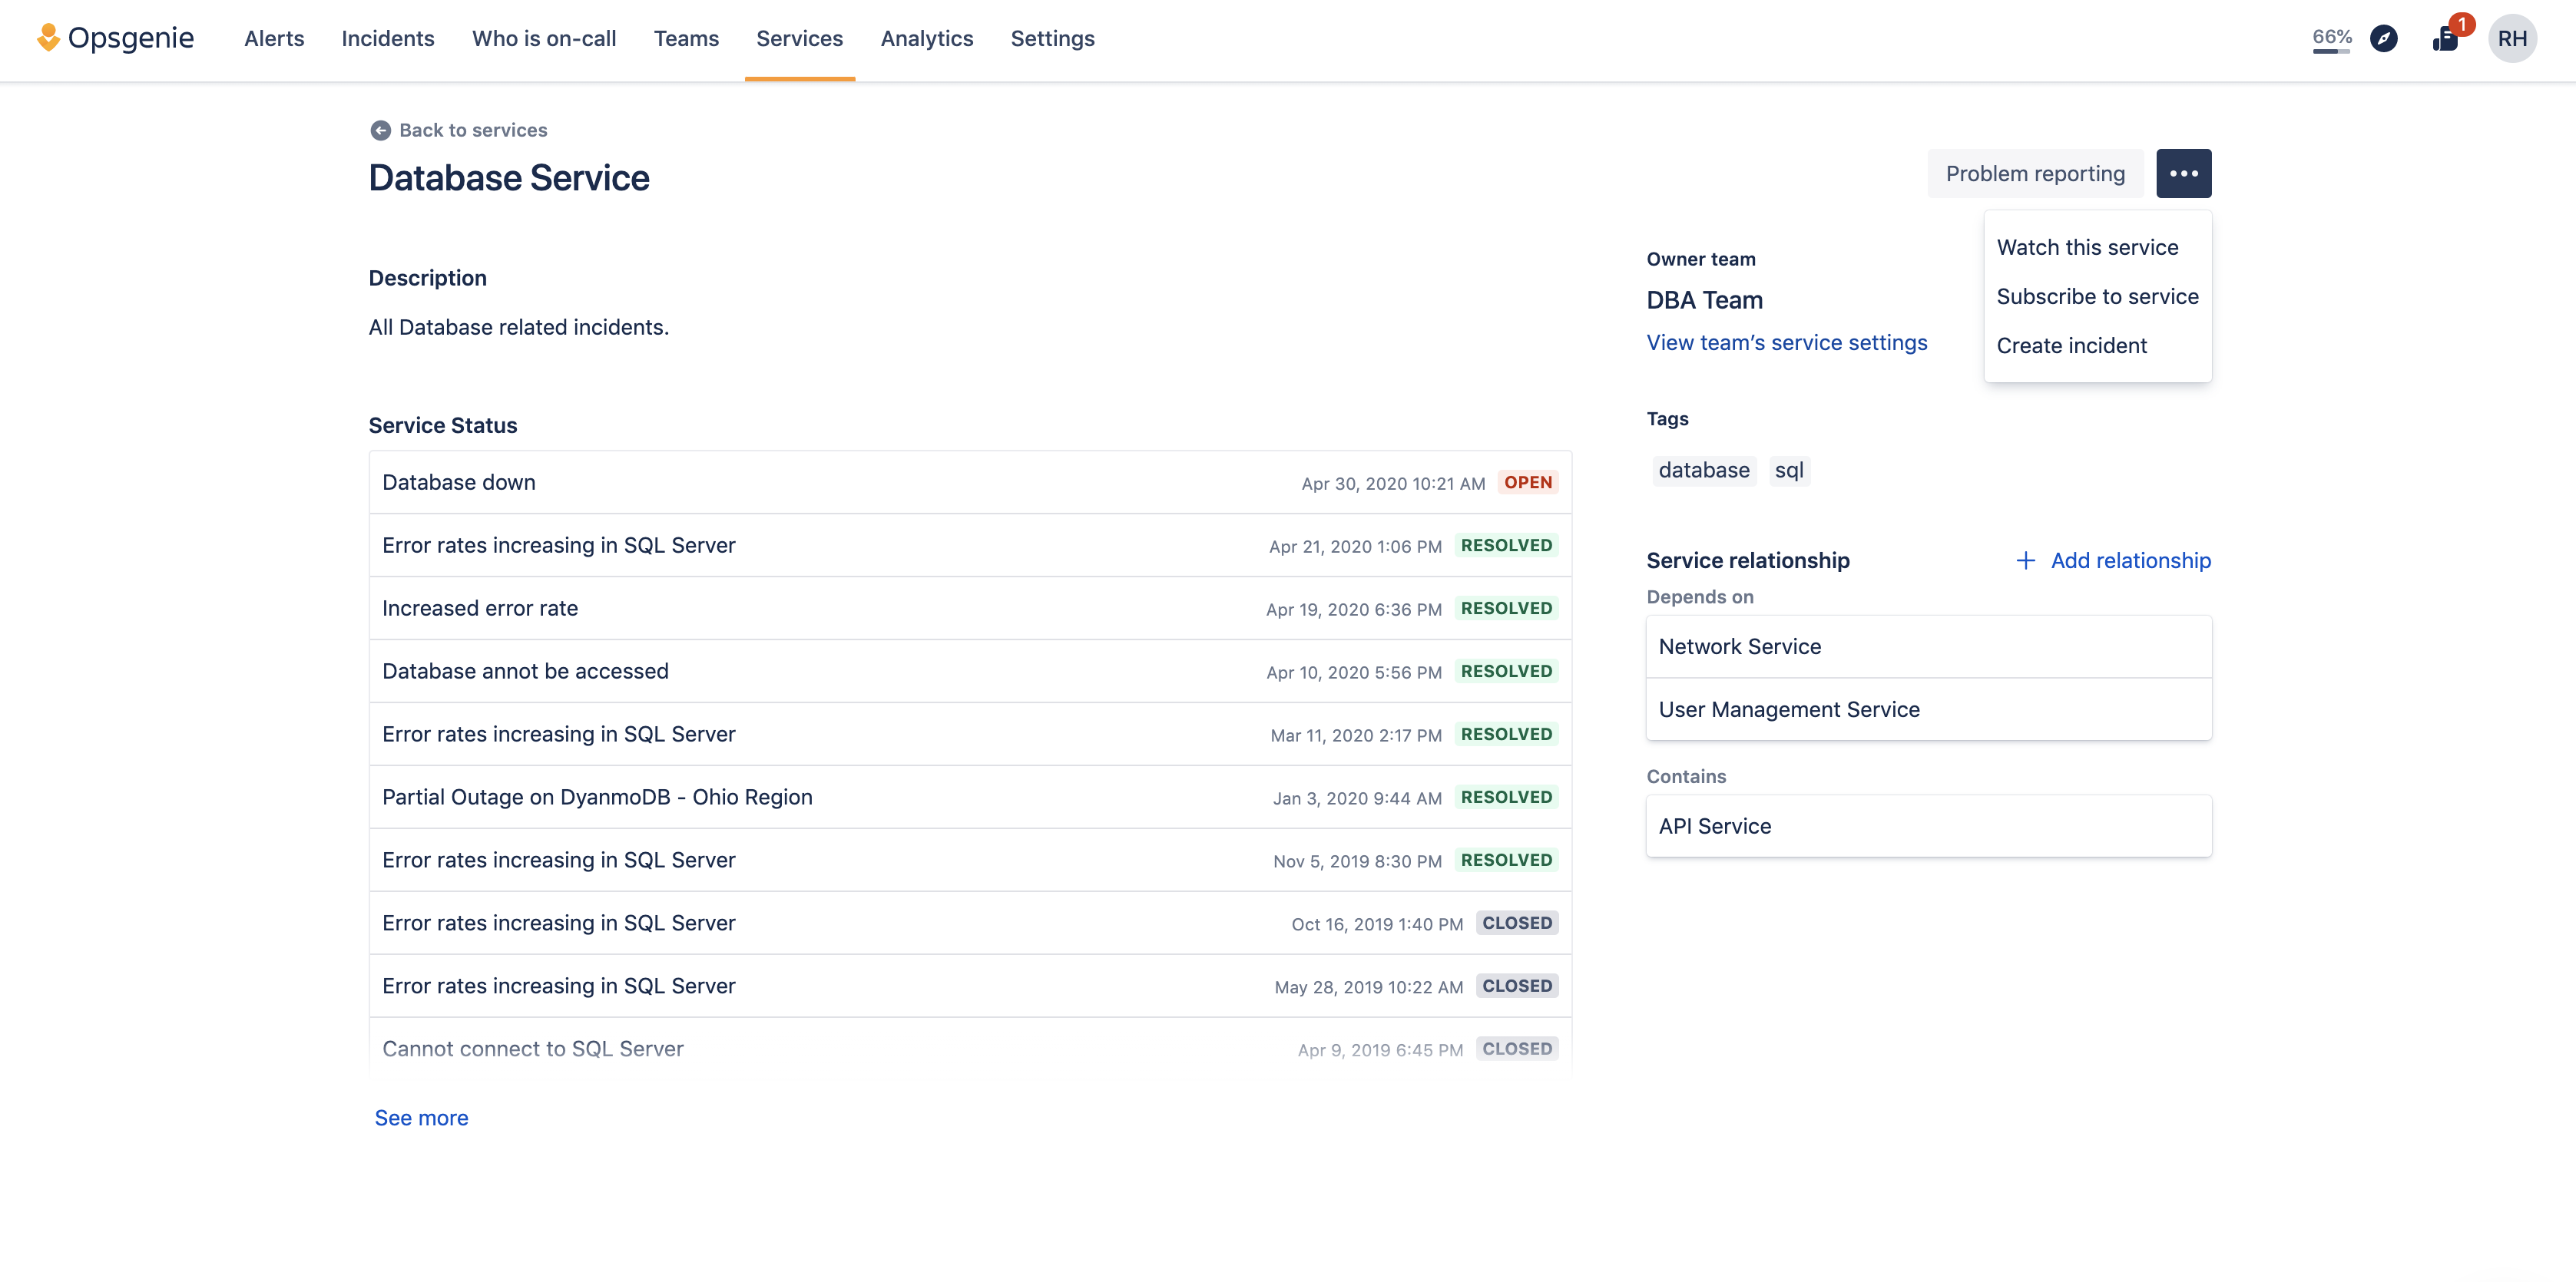Screen dimensions: 2576x1282
Task: Click the back arrow icon
Action: click(380, 130)
